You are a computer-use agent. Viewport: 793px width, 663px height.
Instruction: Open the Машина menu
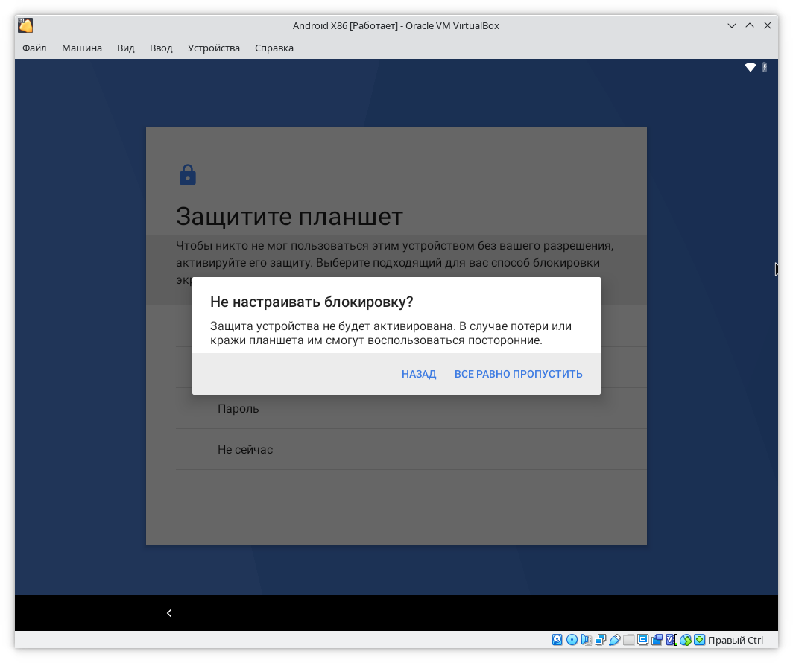click(82, 48)
